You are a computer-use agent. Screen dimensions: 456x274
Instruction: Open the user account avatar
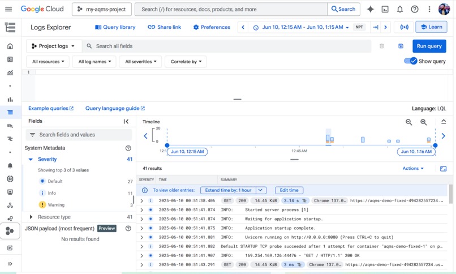point(444,9)
